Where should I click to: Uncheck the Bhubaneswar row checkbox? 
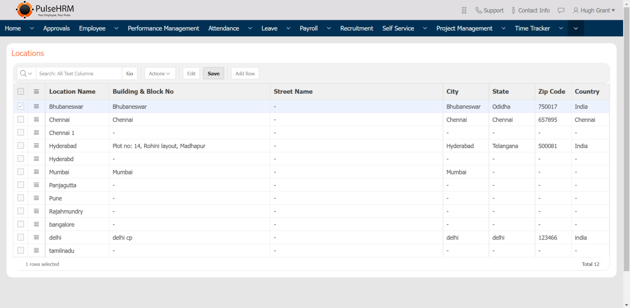pos(20,107)
